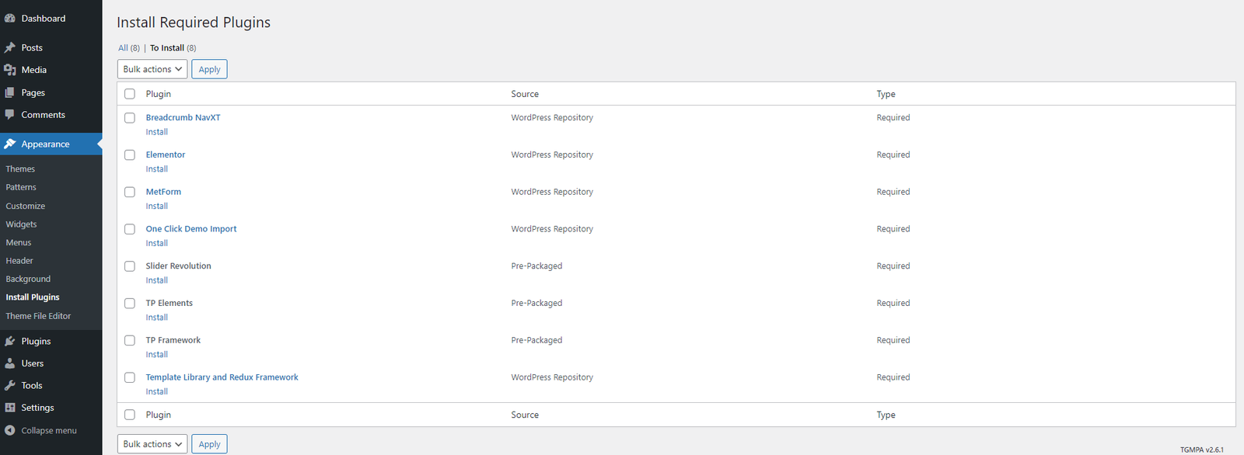This screenshot has height=455, width=1244.
Task: Click the Plugins plug icon
Action: coord(10,342)
